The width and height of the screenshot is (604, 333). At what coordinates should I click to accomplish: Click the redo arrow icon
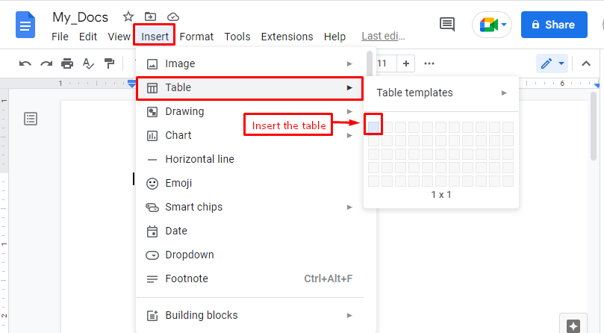pos(46,63)
